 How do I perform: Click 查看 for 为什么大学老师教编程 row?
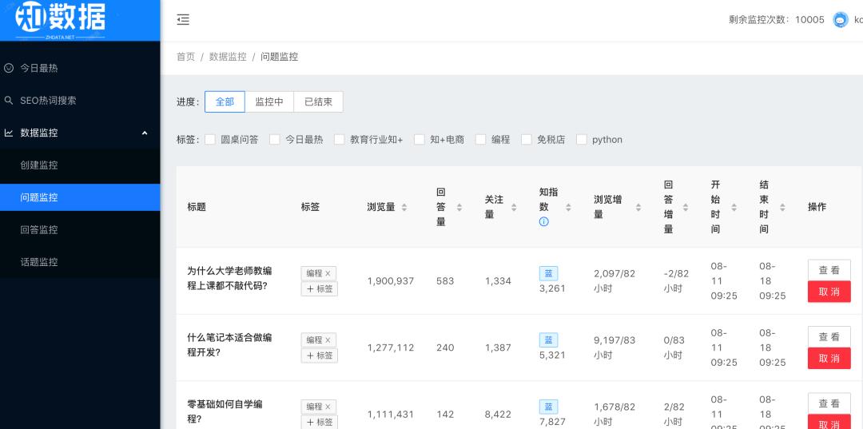(829, 270)
